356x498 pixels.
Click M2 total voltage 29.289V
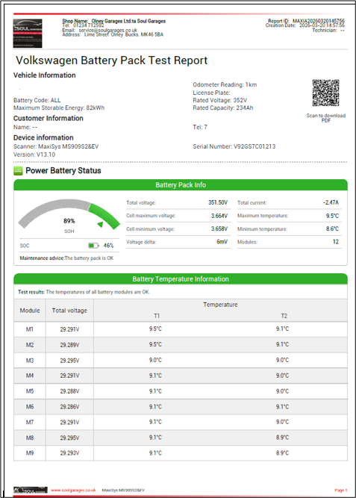click(69, 345)
